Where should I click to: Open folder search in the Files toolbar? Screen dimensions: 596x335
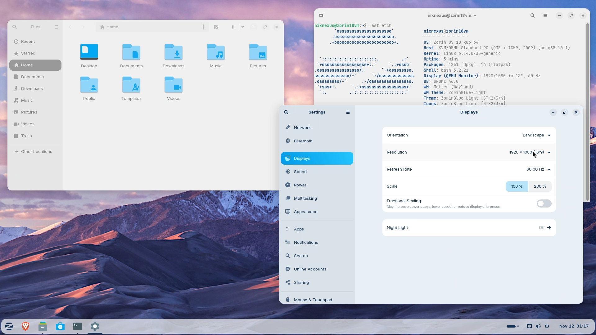[216, 27]
